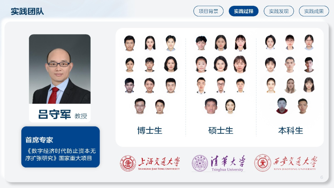Select the undergraduate portrait wearing a red jacket
334x188 pixels.
pos(282,106)
